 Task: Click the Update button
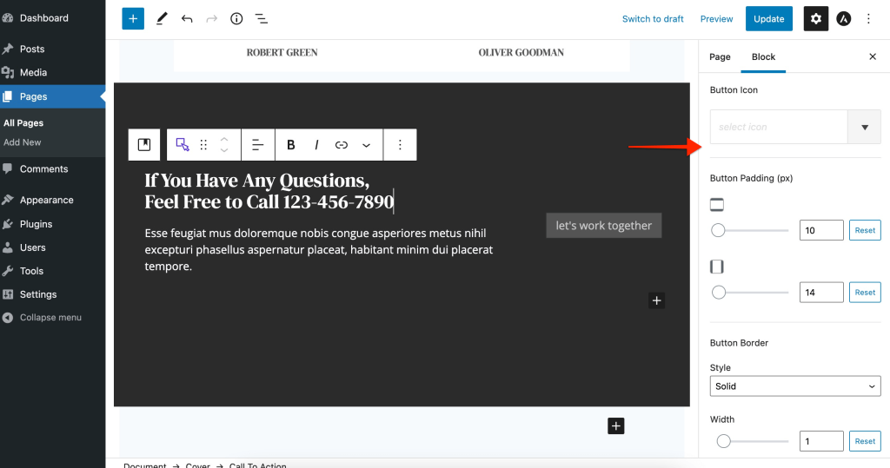768,18
